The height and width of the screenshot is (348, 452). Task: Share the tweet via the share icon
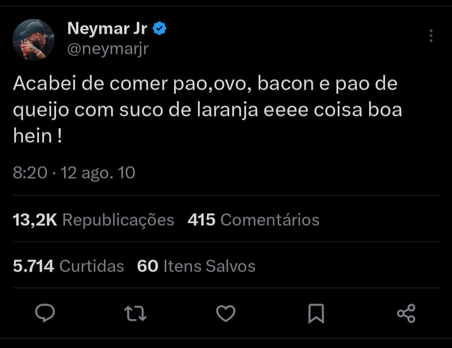[406, 313]
